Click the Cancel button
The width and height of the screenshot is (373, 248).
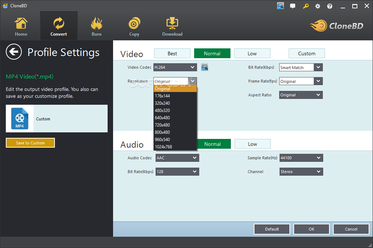point(351,229)
